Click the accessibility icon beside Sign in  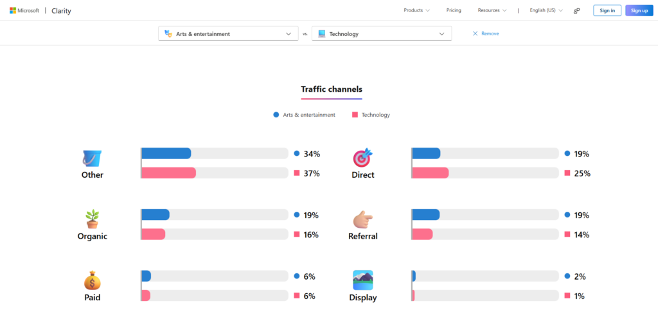click(576, 10)
